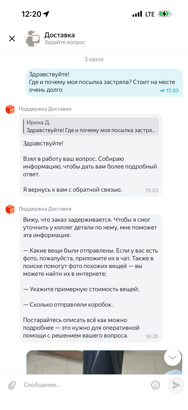This screenshot has width=188, height=410.
Task: Tap the Доставка courier avatar icon
Action: click(x=32, y=39)
